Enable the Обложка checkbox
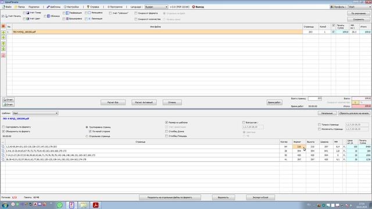Viewport: 372px width, 209px height. coord(45,16)
